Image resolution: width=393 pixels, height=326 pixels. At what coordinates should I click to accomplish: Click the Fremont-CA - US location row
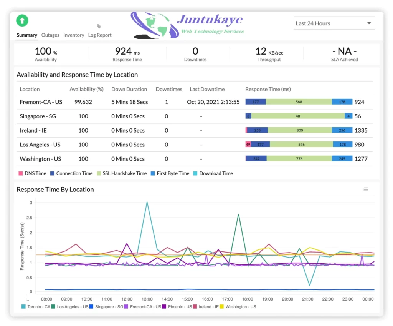(41, 102)
